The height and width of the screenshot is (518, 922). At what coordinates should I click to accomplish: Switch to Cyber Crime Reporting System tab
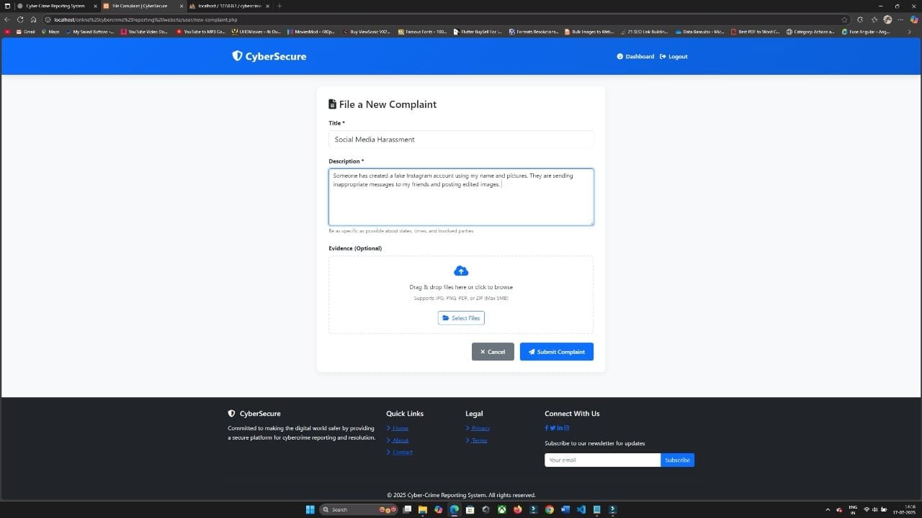pos(55,6)
